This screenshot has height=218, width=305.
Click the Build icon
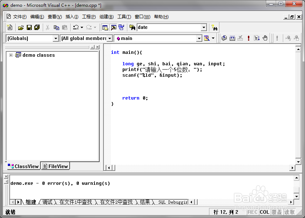point(232,38)
